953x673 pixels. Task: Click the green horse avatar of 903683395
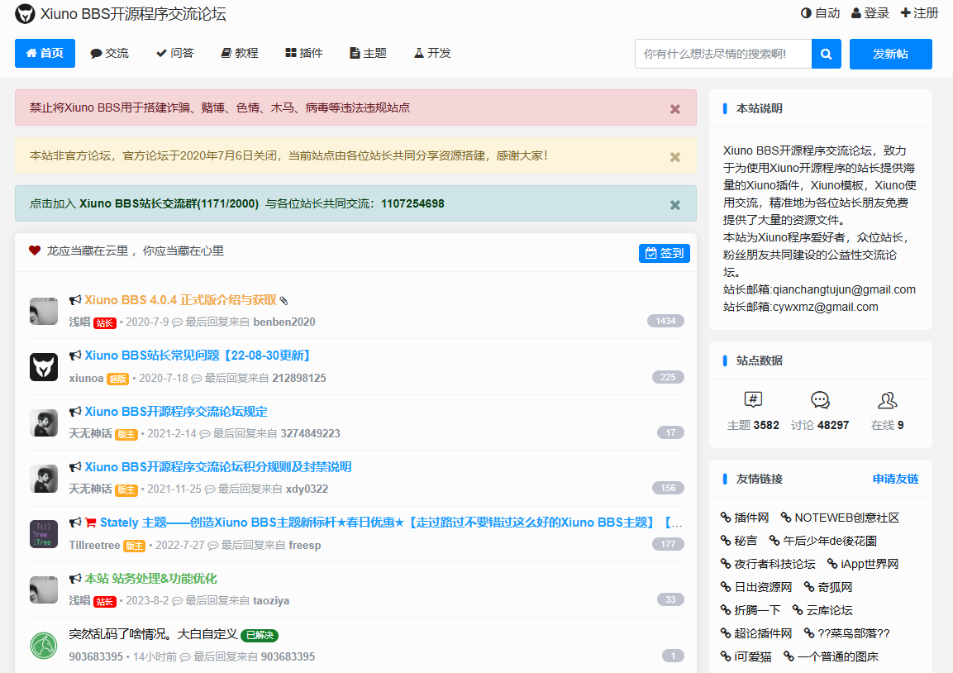[44, 646]
